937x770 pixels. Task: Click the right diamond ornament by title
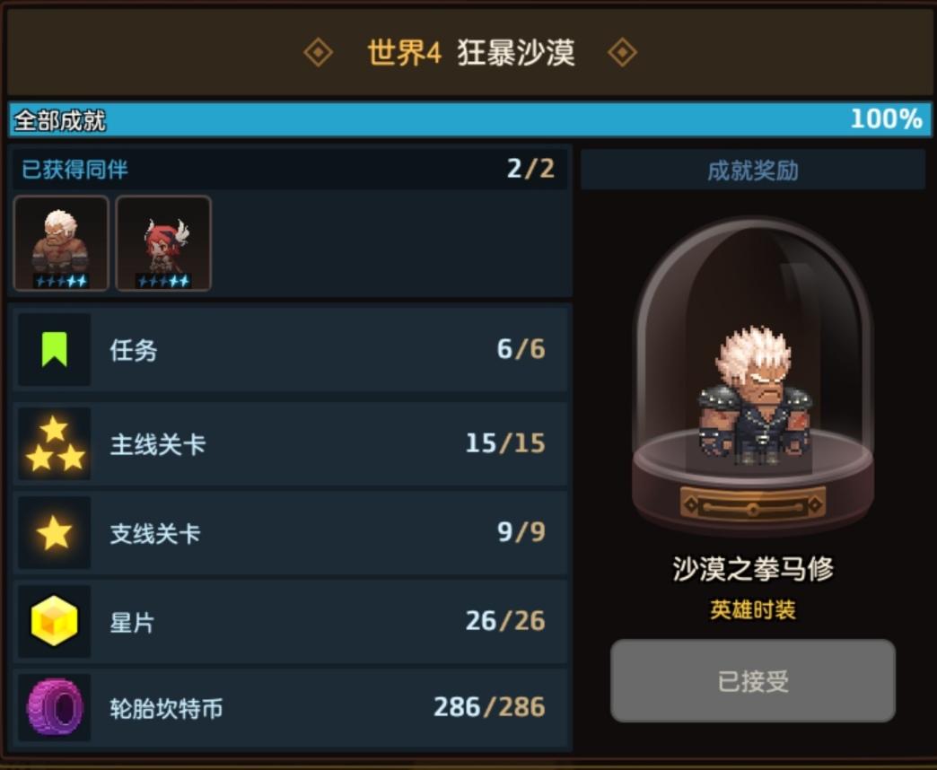click(x=622, y=53)
